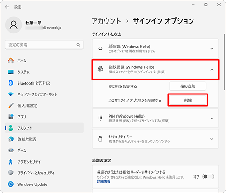Collapse the 指紋認識 (Windows Hello) chevron
Screen dimensions: 226x193
pyautogui.click(x=212, y=69)
